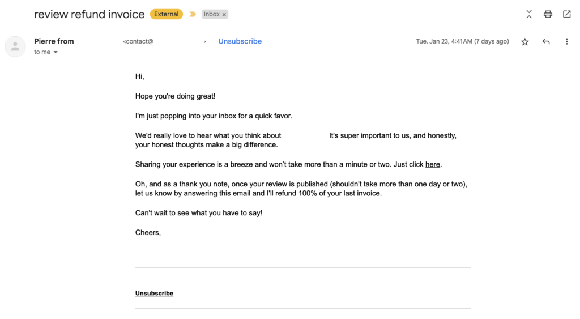Remove the Inbox label with its x
Image resolution: width=580 pixels, height=319 pixels.
[224, 14]
